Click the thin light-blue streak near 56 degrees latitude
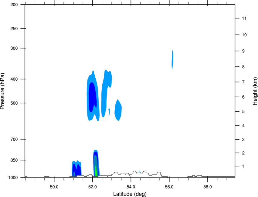The width and height of the screenshot is (258, 197). click(x=172, y=60)
